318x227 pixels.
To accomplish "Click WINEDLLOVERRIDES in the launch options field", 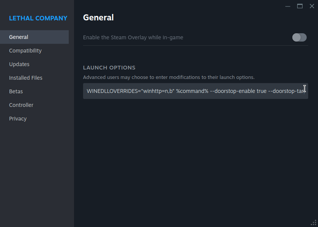I will click(111, 91).
